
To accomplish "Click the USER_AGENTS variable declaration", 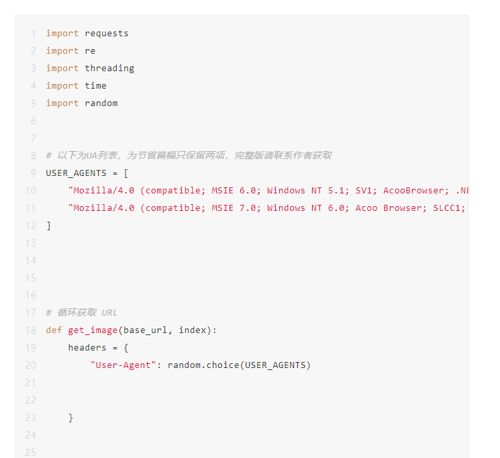I will coord(76,173).
